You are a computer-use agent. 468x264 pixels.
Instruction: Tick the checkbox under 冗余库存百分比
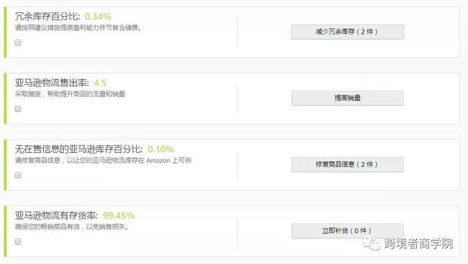coord(18,42)
